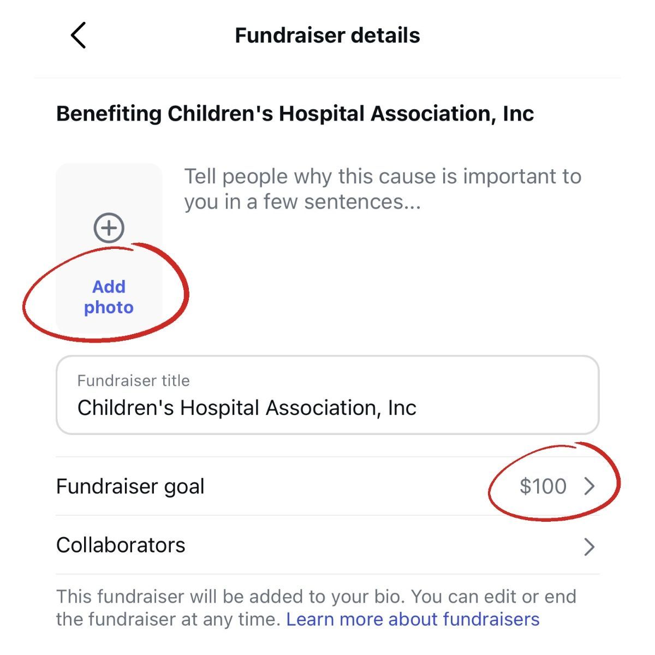This screenshot has height=655, width=655.
Task: Click the Fundraiser title small label
Action: point(134,380)
